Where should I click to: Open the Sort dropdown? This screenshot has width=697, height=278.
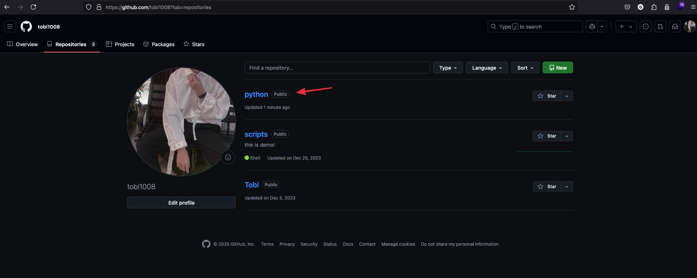pos(525,68)
